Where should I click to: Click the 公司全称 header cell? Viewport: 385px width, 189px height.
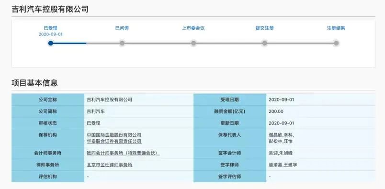[x=48, y=100]
